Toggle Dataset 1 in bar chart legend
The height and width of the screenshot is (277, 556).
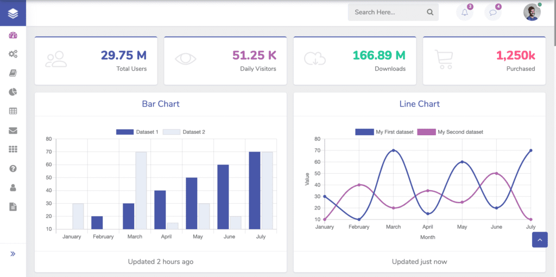137,132
